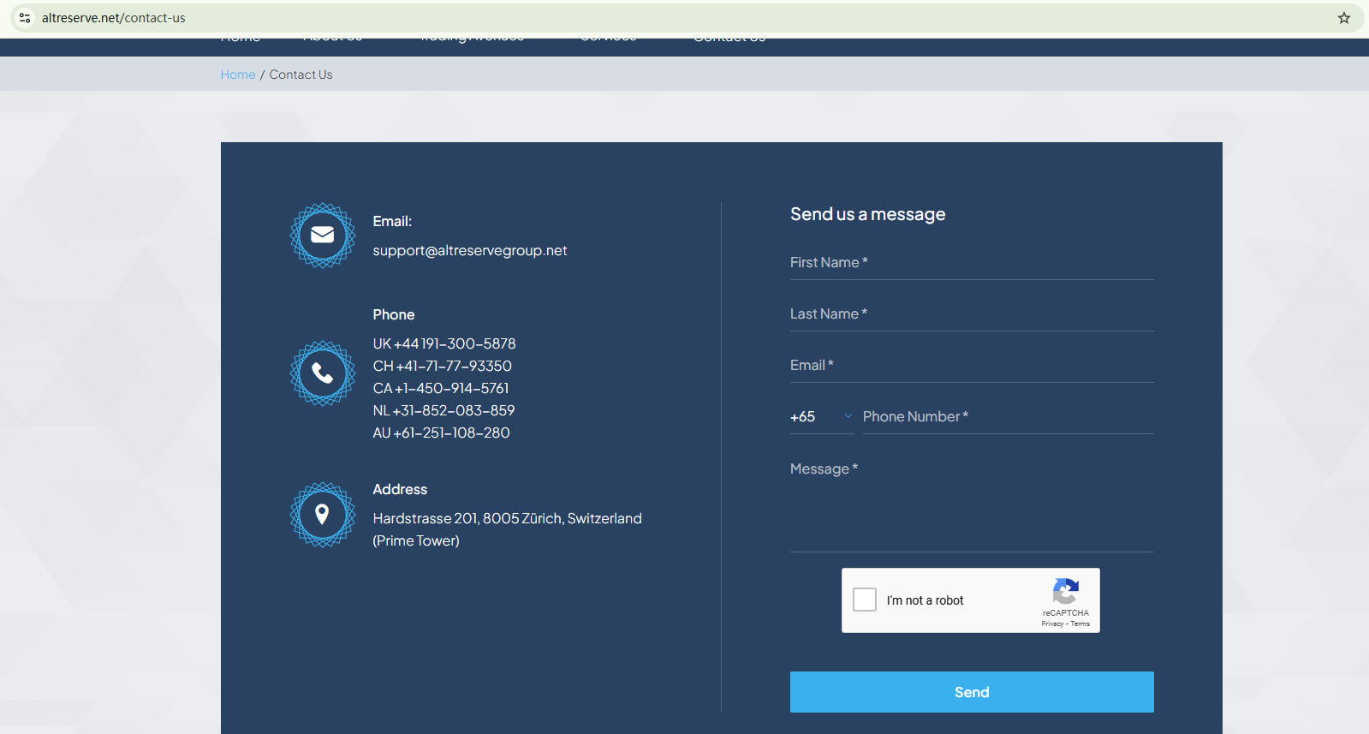Click the envelope email icon
This screenshot has height=734, width=1369.
point(322,236)
